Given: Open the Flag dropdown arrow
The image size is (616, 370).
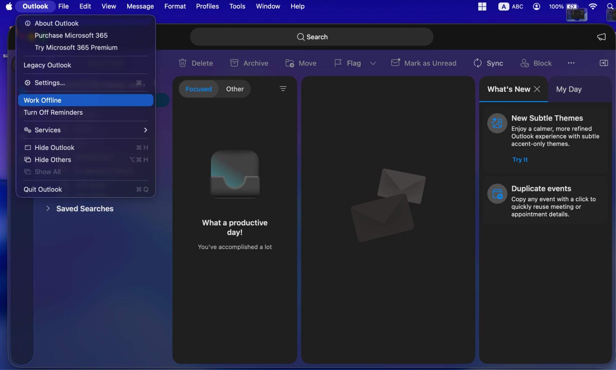Looking at the screenshot, I should click(x=373, y=63).
